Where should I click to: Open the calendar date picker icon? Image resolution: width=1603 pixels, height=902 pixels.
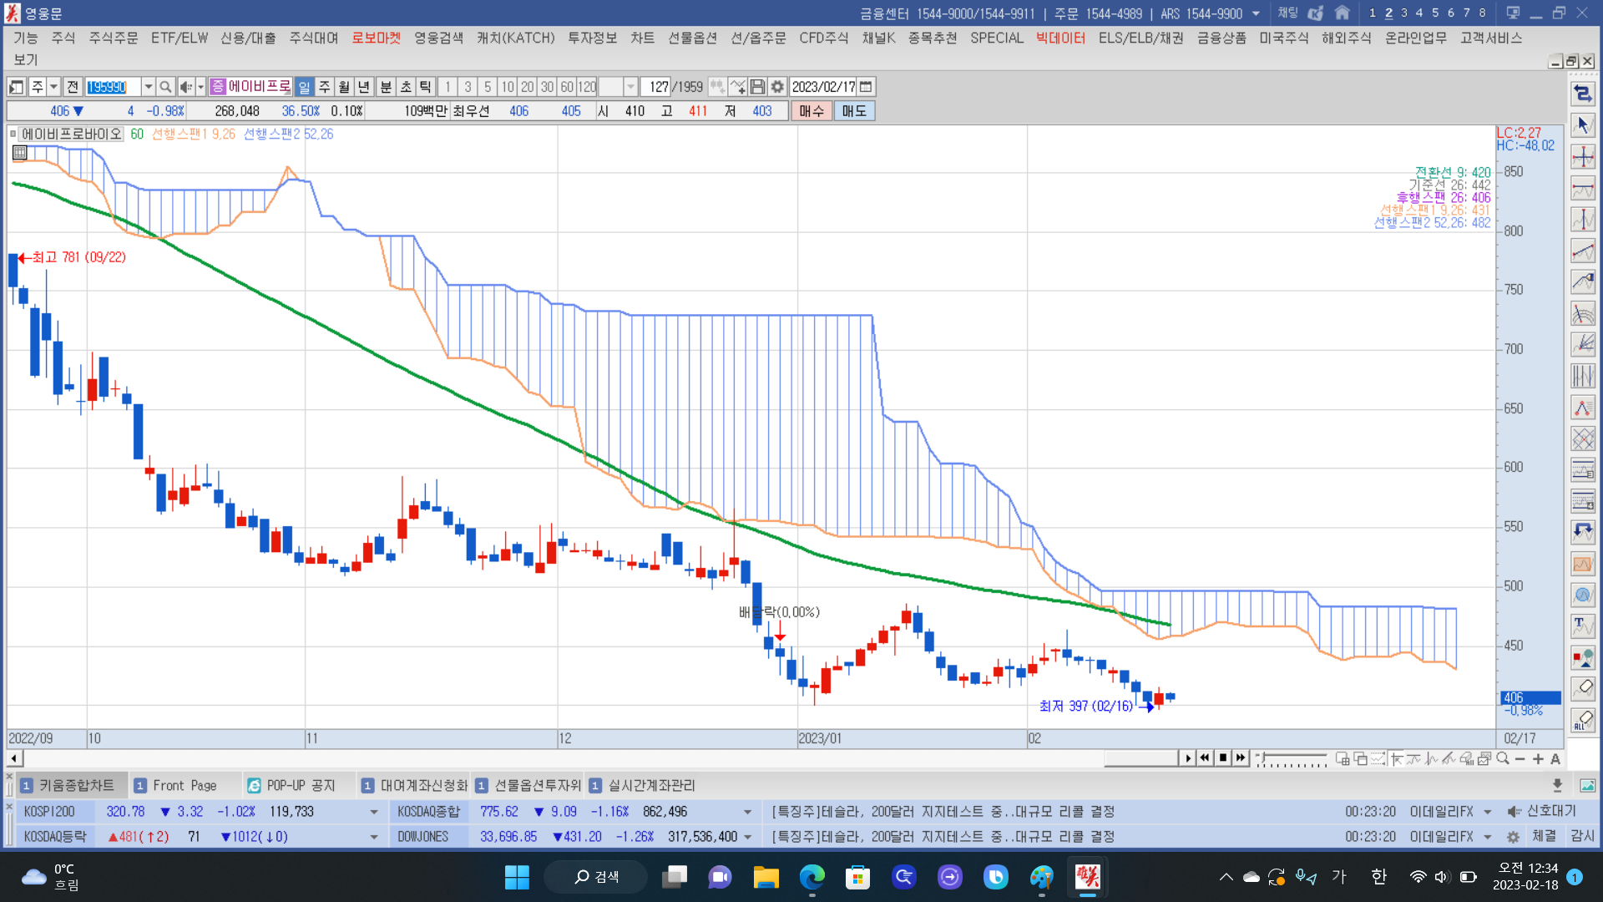(867, 87)
